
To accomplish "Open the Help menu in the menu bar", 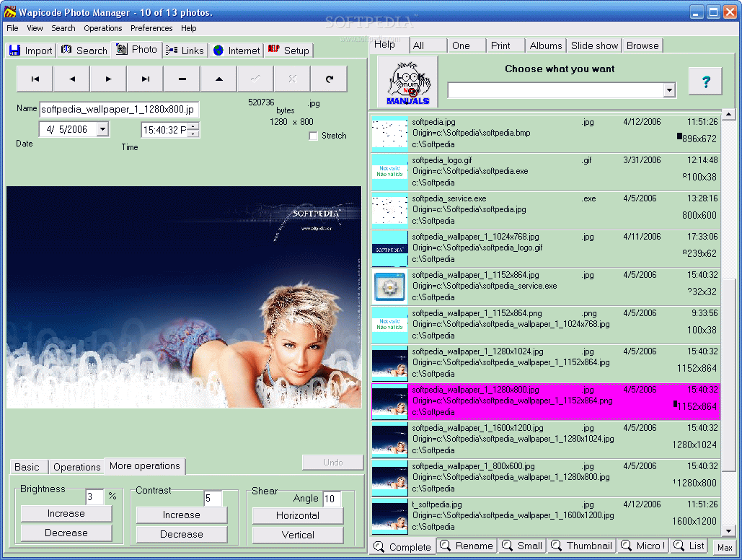I will (188, 28).
